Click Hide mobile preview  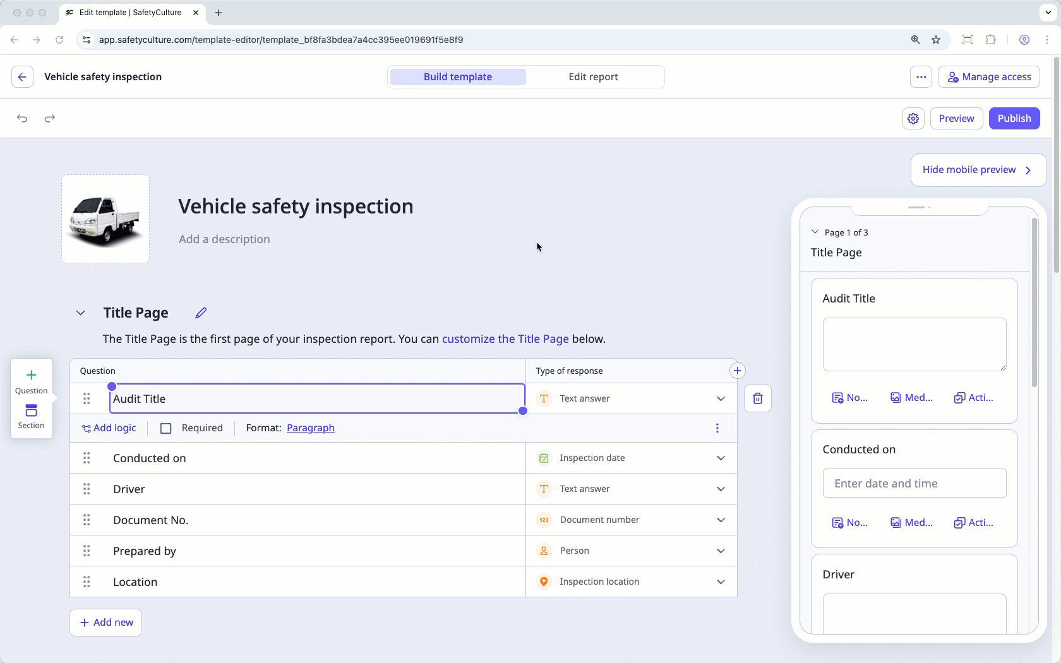coord(978,170)
